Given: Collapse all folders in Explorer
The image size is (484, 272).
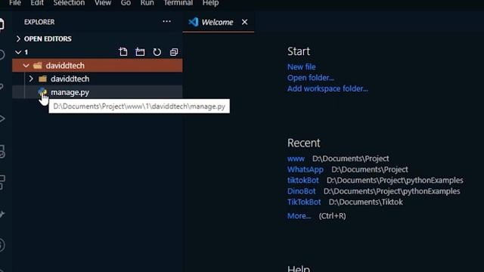Looking at the screenshot, I should tap(174, 52).
